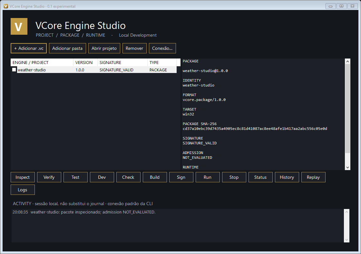Sort by ENGINE / PROJECT column header
361x254 pixels.
pos(42,62)
